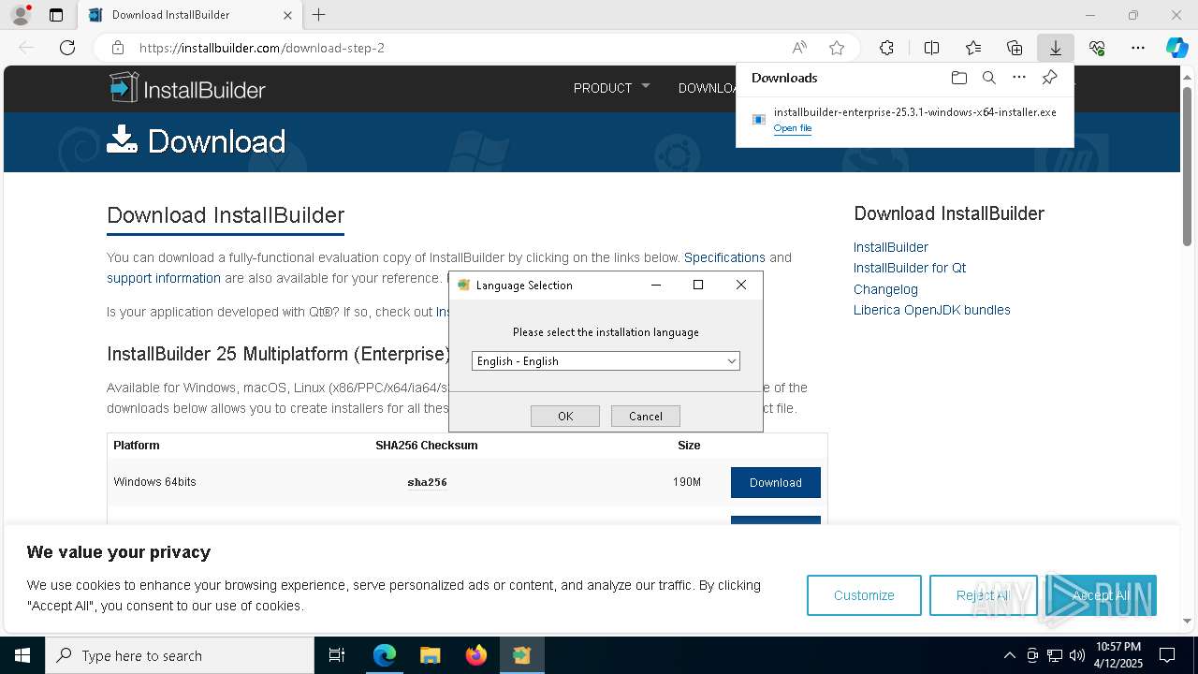Pin the Downloads panel
Screen dimensions: 1198x674
click(1050, 78)
